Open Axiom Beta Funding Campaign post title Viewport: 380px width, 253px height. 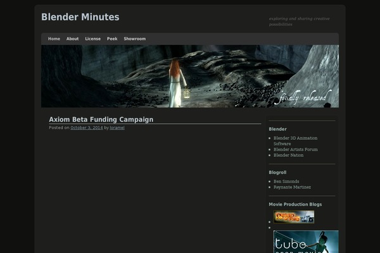click(101, 120)
